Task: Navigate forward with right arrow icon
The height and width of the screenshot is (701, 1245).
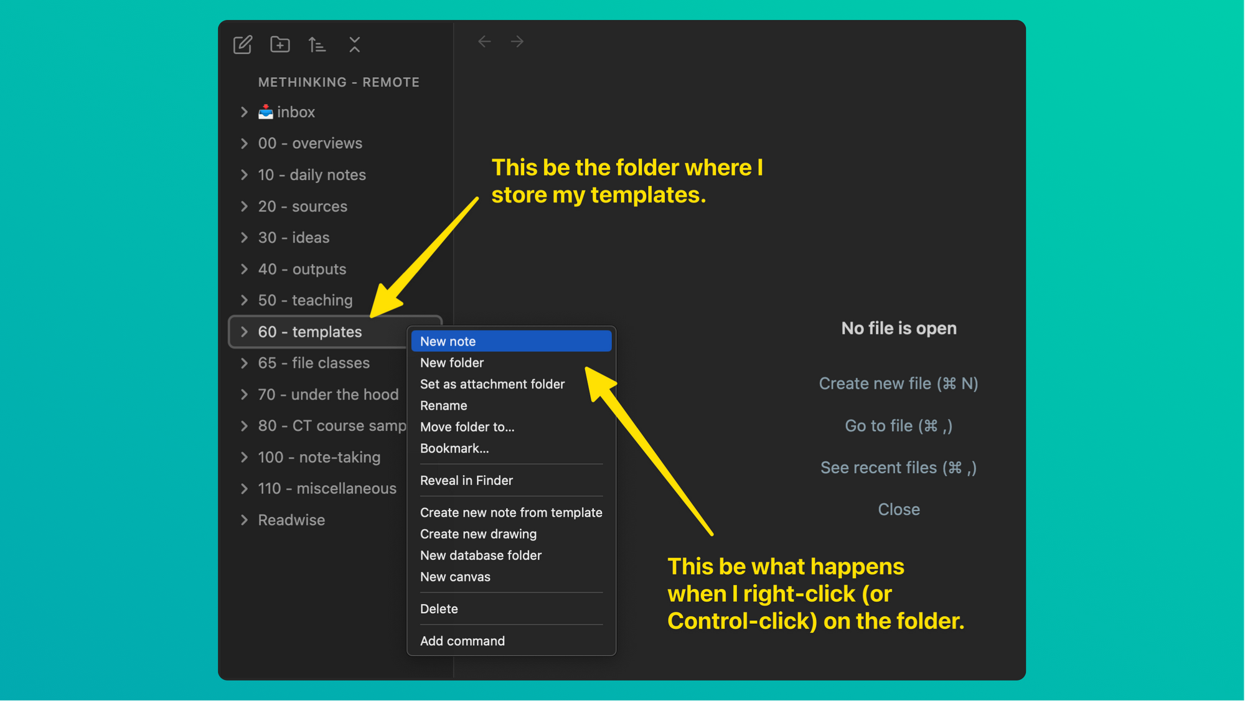Action: (517, 42)
